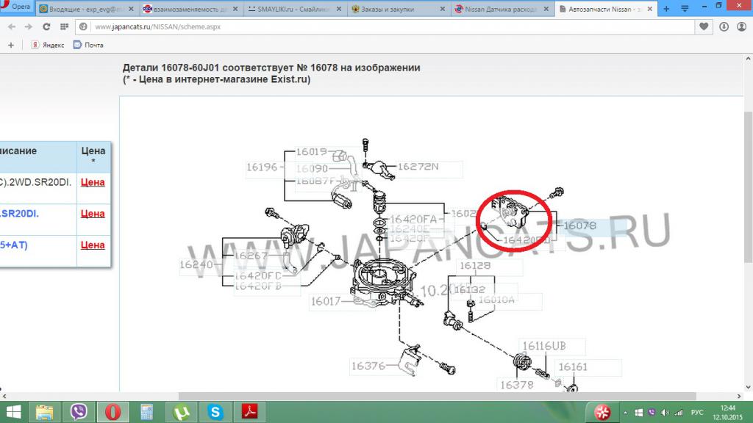Open the Speed Dial grid
The image size is (753, 423).
[x=64, y=27]
